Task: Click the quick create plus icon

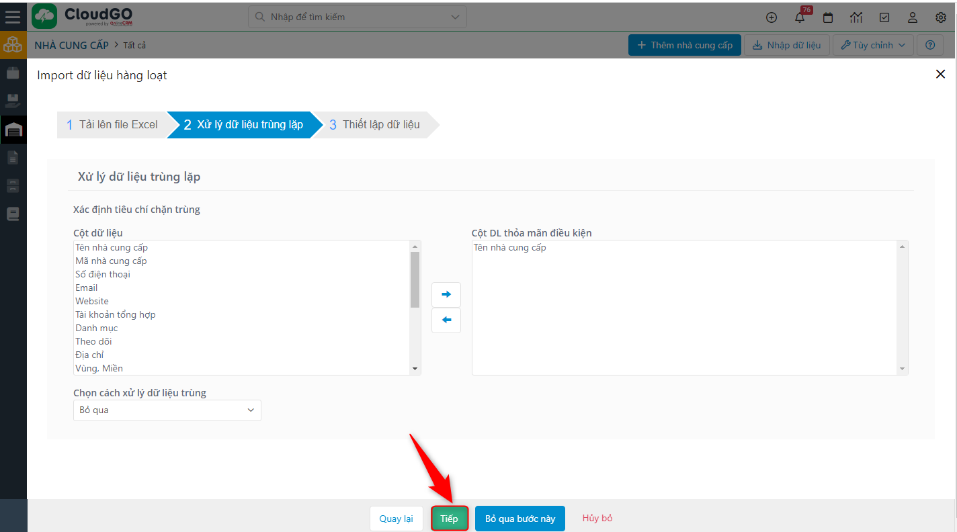Action: (x=772, y=17)
